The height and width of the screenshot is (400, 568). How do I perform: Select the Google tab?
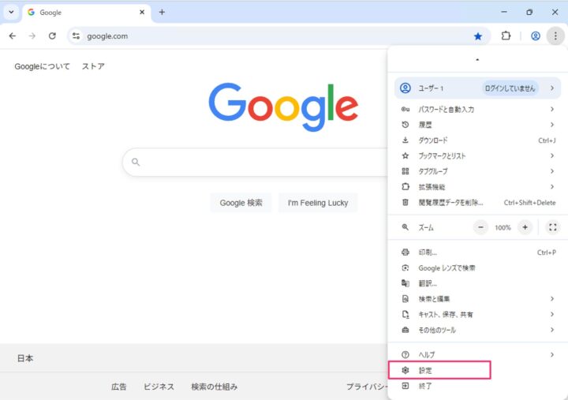(x=87, y=13)
